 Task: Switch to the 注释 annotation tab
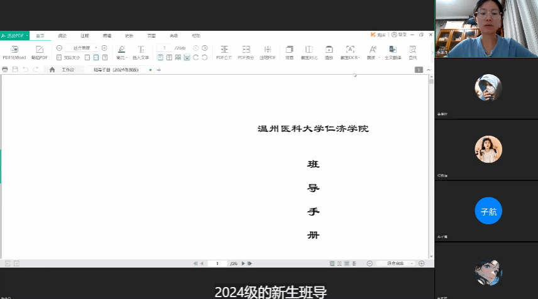point(84,36)
